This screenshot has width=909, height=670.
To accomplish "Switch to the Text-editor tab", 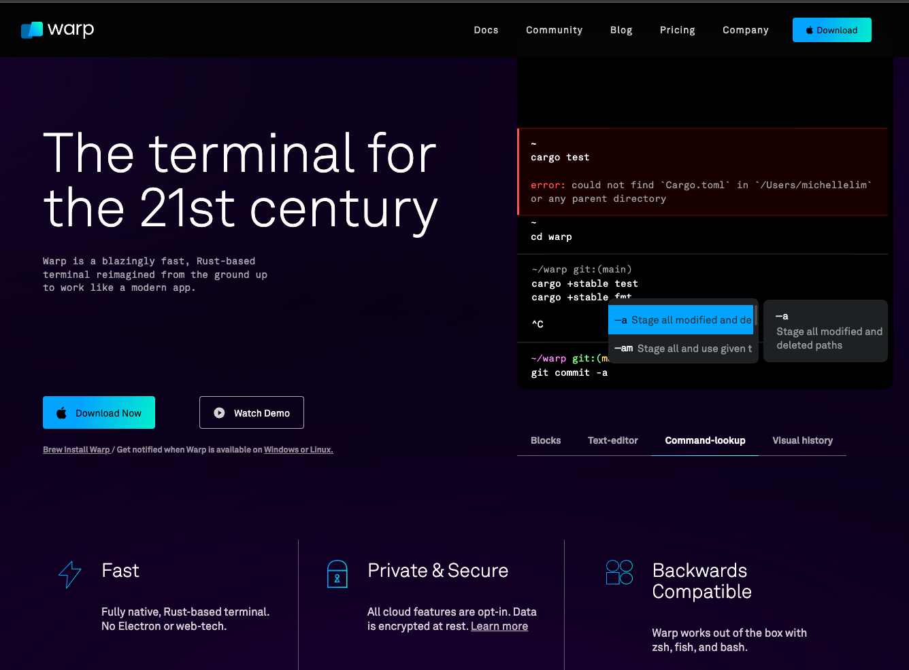I will click(x=613, y=440).
